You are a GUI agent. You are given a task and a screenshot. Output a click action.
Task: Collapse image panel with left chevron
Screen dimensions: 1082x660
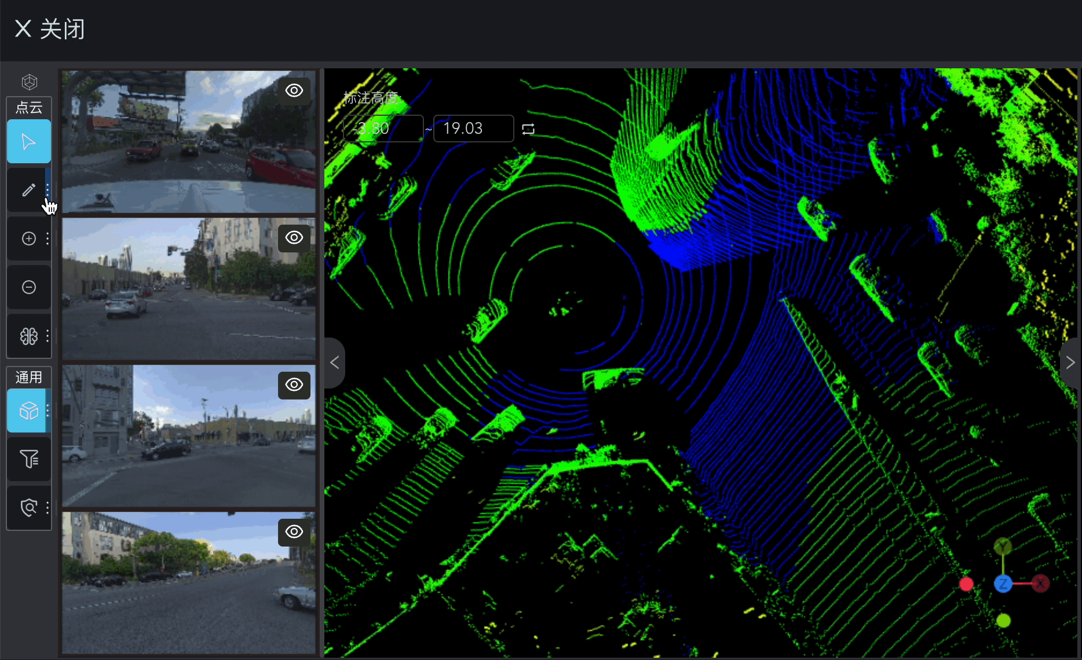pyautogui.click(x=334, y=362)
